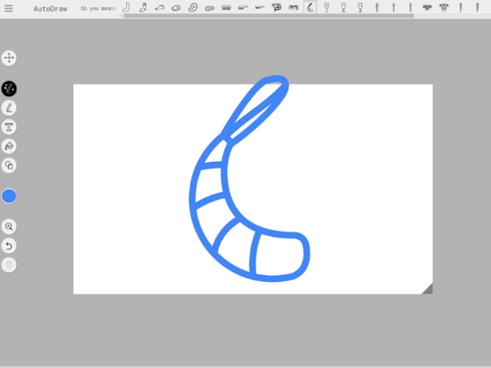Choose the Select (move) tool
This screenshot has width=491, height=368.
click(x=9, y=58)
